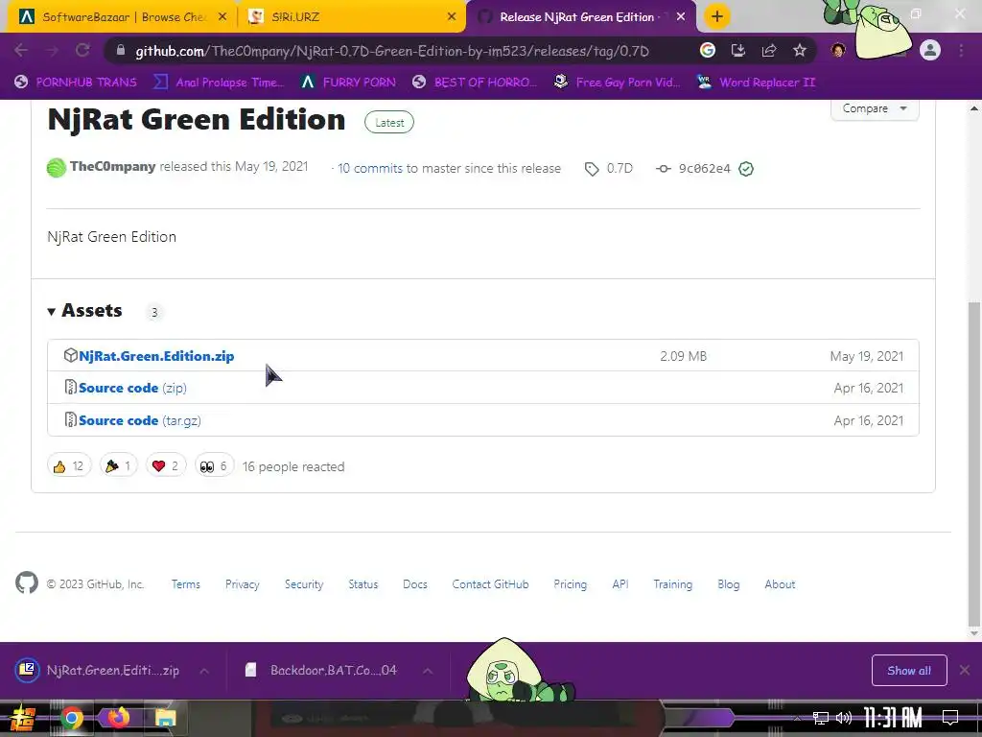Close the SoftwareBazaar tab
This screenshot has width=982, height=737.
click(x=222, y=17)
